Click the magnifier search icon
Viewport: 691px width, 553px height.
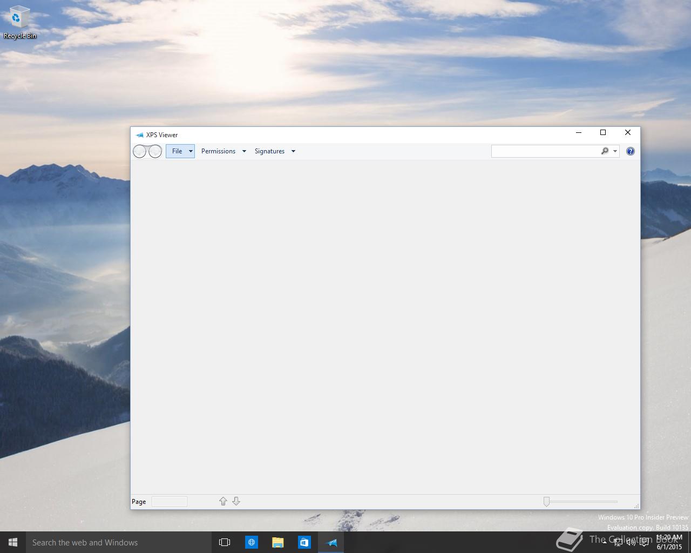pyautogui.click(x=605, y=151)
